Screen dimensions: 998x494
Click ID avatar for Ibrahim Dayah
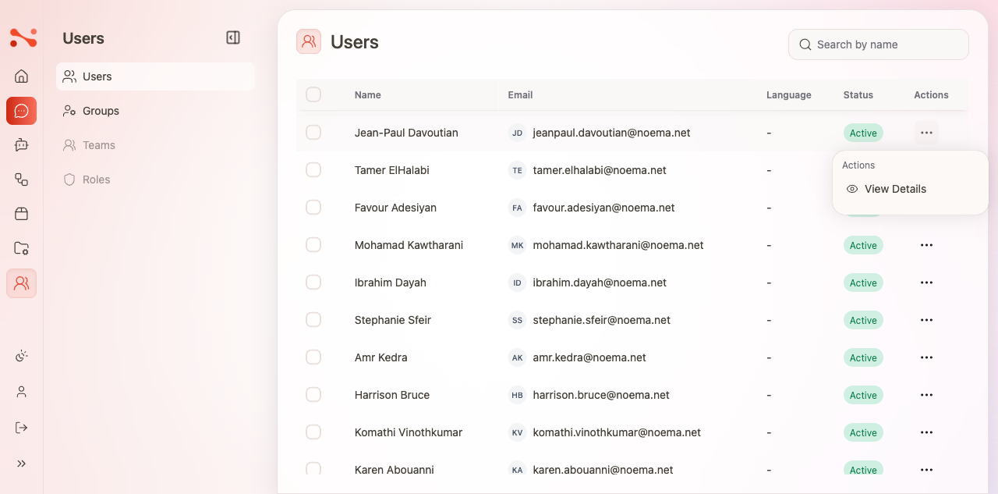click(517, 283)
